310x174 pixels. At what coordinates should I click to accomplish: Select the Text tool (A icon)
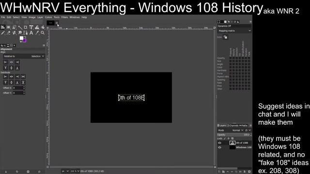(x=31, y=33)
